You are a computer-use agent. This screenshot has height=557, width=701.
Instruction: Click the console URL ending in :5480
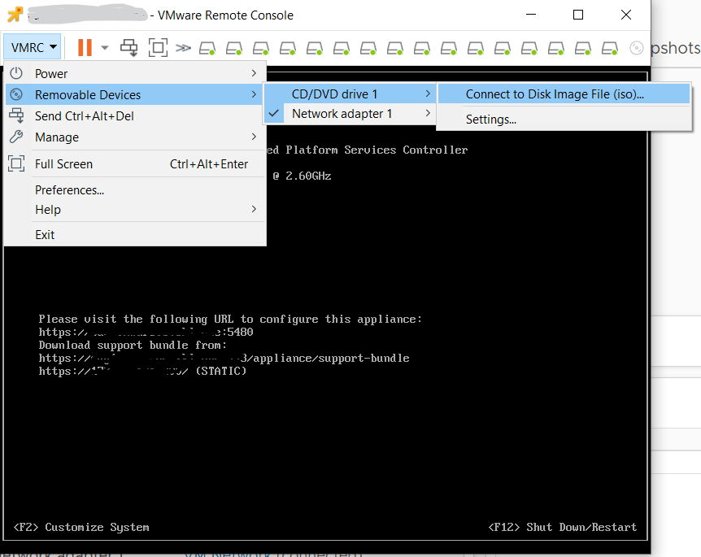(146, 332)
